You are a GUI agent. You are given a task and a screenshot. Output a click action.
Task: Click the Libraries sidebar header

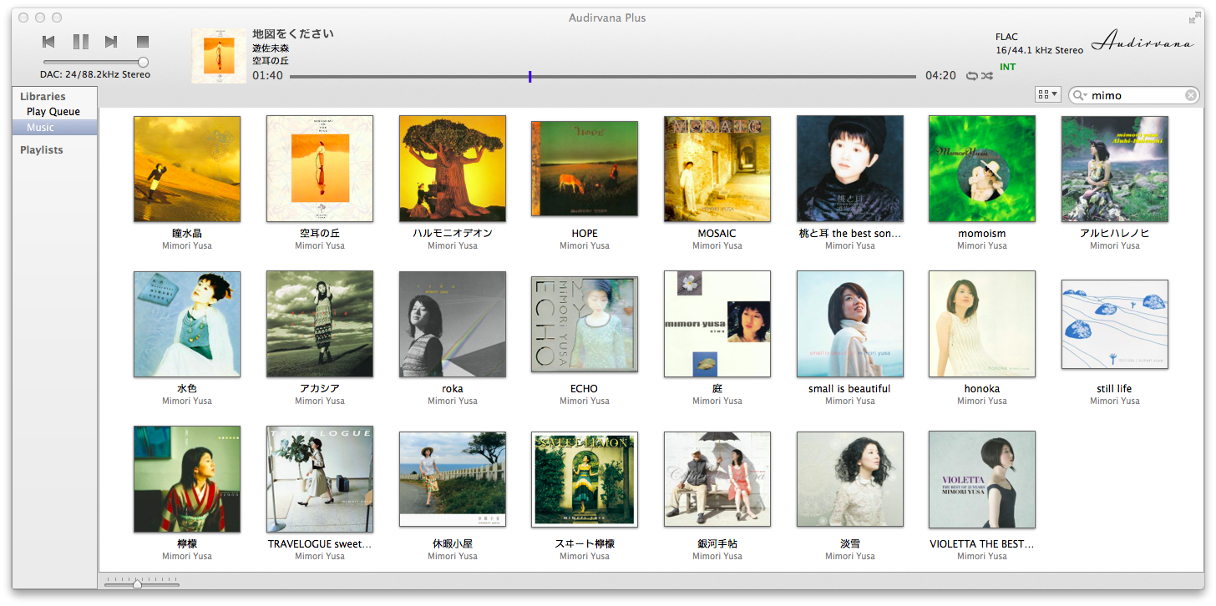[43, 97]
